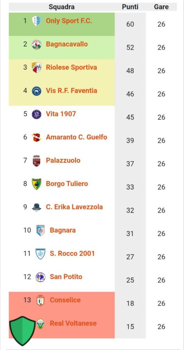Click the San Potito team logo
184x350 pixels.
(40, 277)
